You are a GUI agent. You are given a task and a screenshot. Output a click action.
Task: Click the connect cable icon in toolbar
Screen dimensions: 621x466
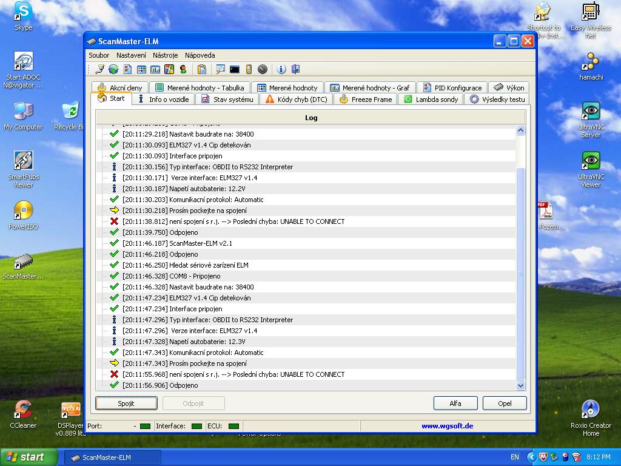100,69
